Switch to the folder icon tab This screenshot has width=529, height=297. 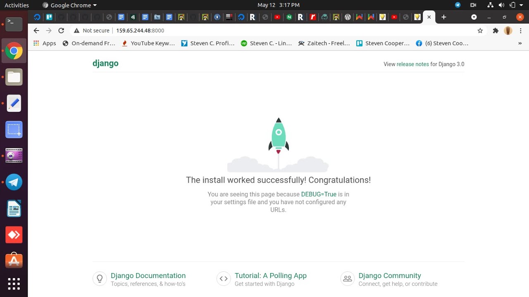(x=157, y=17)
